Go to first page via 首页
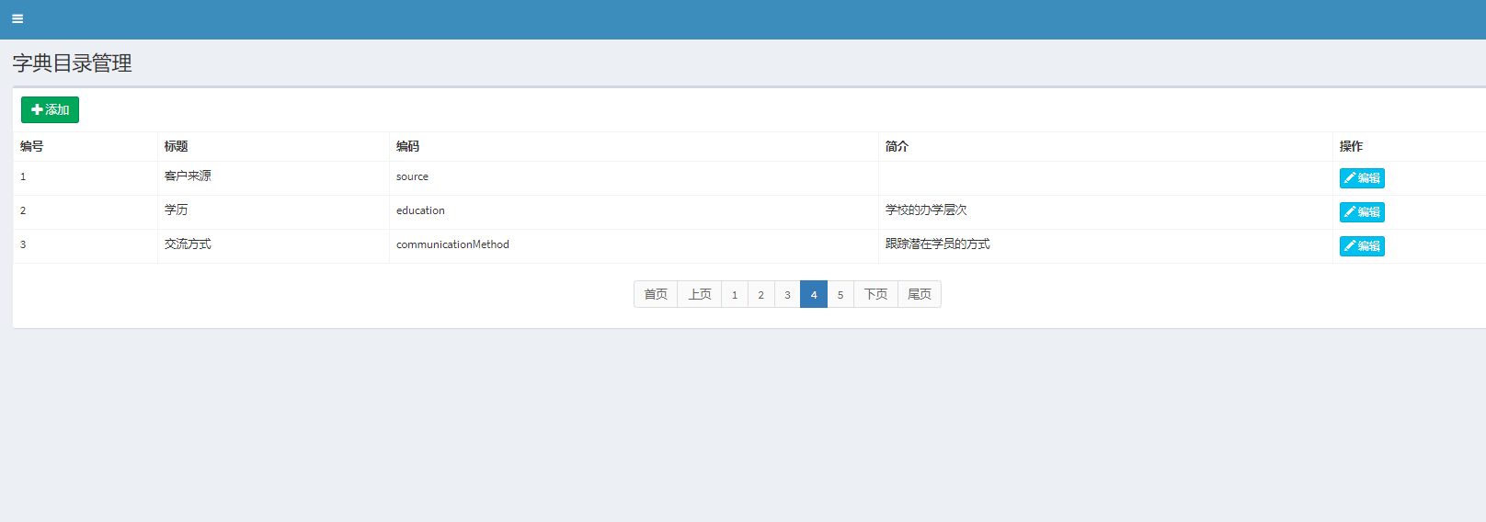The width and height of the screenshot is (1486, 522). pos(656,294)
